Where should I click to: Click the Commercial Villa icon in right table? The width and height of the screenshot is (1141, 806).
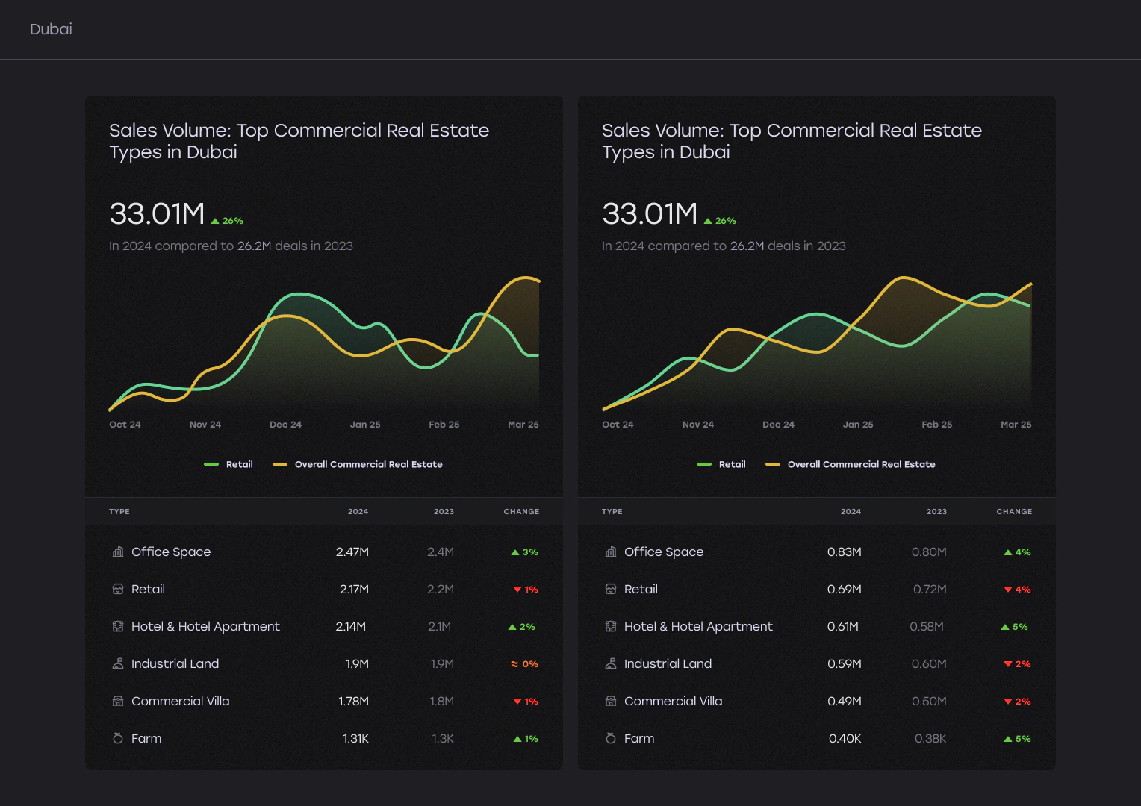(611, 701)
